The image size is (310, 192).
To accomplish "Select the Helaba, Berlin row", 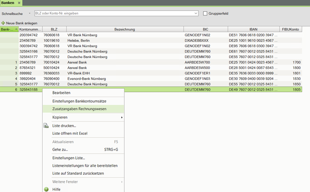I will pyautogui.click(x=151, y=40).
